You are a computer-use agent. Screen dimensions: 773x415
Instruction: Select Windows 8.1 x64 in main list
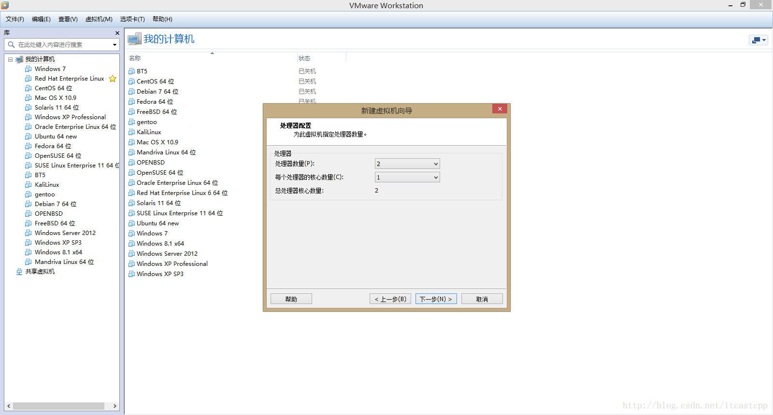(160, 243)
